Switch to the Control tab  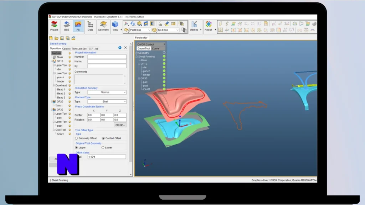click(x=66, y=48)
